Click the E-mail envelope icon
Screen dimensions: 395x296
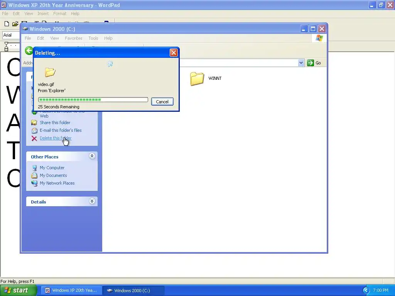pos(34,130)
